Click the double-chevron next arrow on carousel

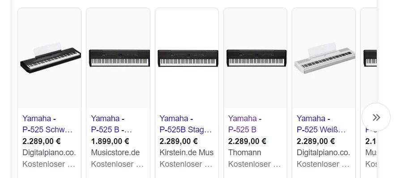(376, 117)
